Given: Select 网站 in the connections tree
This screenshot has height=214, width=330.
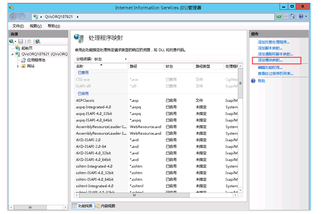Looking at the screenshot, I should [31, 66].
